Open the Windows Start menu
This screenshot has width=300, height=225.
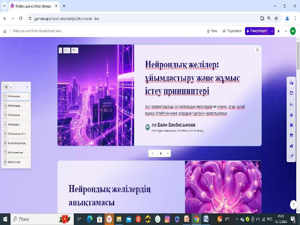click(5, 219)
